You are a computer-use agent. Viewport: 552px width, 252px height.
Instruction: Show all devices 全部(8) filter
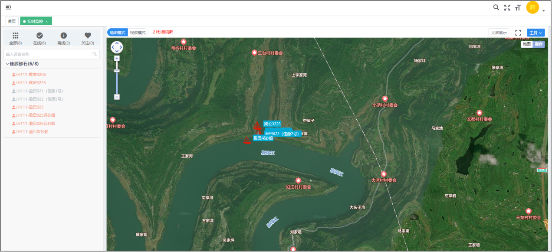(x=16, y=39)
